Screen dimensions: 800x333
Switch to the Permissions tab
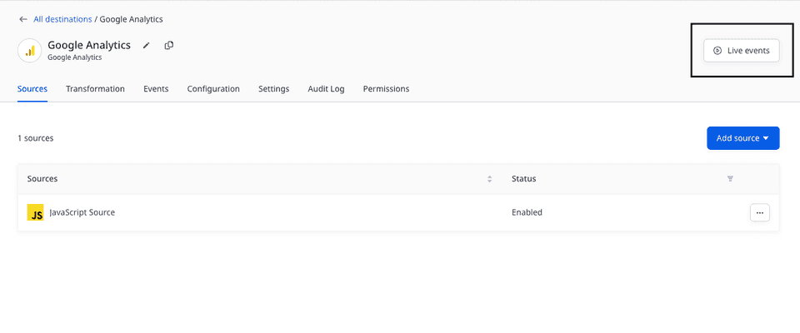(x=386, y=89)
